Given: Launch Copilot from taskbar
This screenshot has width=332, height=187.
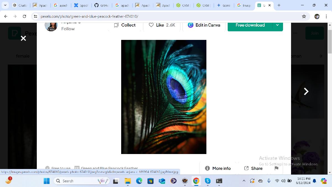Looking at the screenshot, I should (324, 181).
